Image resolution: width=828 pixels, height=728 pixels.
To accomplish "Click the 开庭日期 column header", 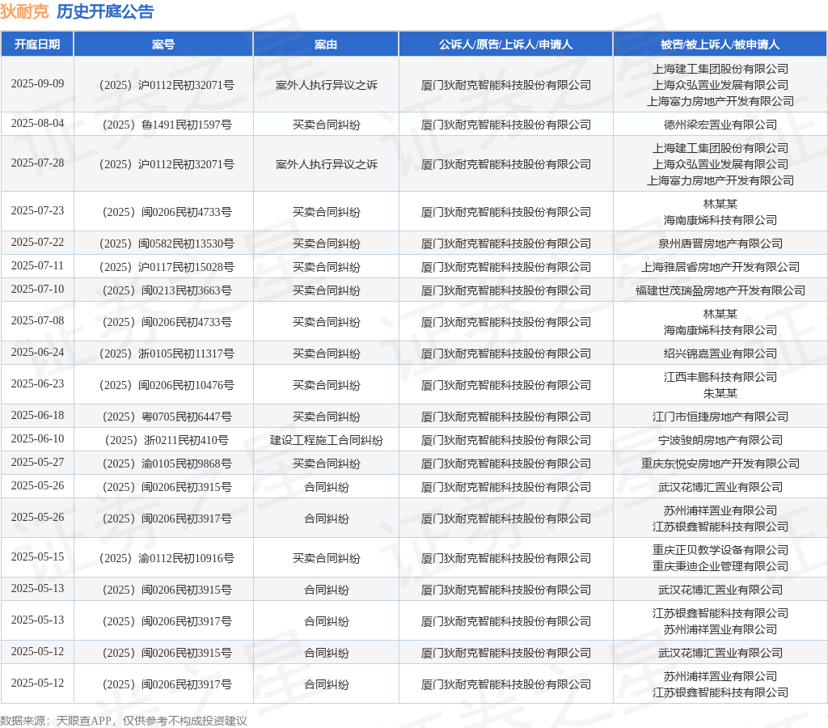I will tap(37, 44).
